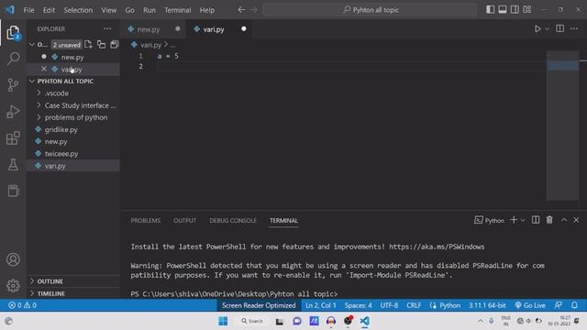The height and width of the screenshot is (330, 587).
Task: Collapse the Open Editors section
Action: pyautogui.click(x=32, y=45)
